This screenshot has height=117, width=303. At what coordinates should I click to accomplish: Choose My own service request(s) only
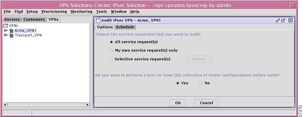(x=111, y=50)
